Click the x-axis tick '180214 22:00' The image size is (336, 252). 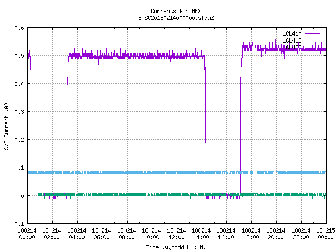click(x=301, y=234)
